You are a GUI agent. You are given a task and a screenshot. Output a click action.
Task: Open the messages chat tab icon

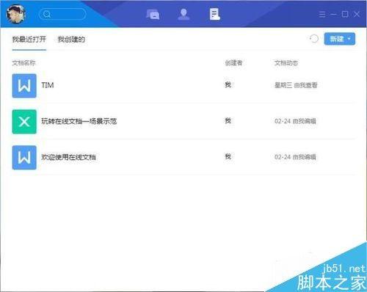coord(153,14)
